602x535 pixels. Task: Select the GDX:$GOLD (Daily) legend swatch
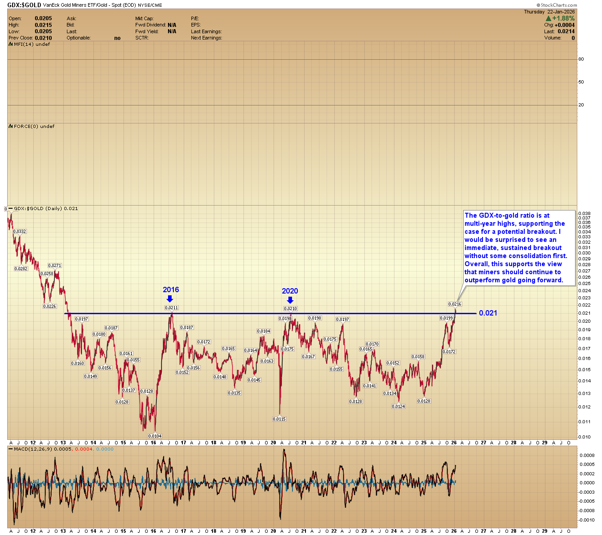[x=11, y=209]
